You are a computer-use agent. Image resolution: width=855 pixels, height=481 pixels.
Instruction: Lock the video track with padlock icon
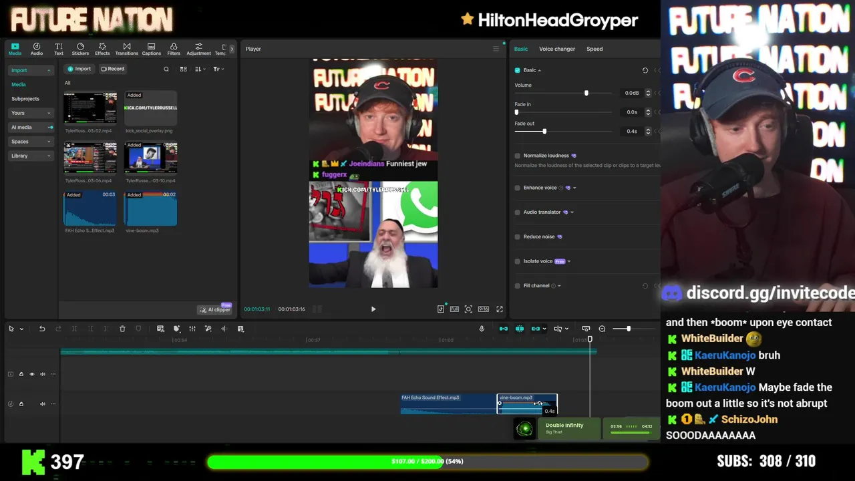(x=21, y=374)
